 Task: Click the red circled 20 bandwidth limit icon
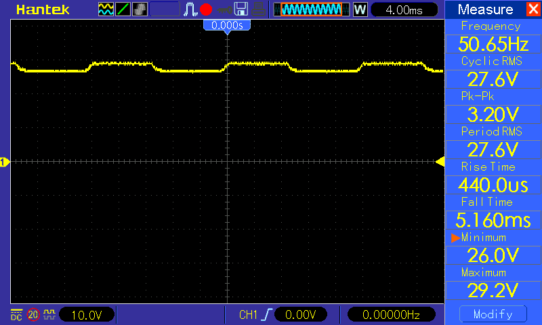click(x=33, y=315)
